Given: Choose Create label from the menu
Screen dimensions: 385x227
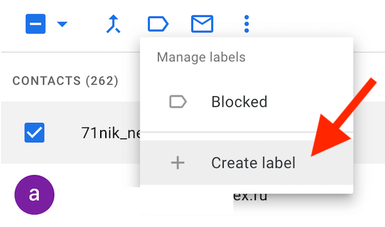Looking at the screenshot, I should click(x=253, y=163).
